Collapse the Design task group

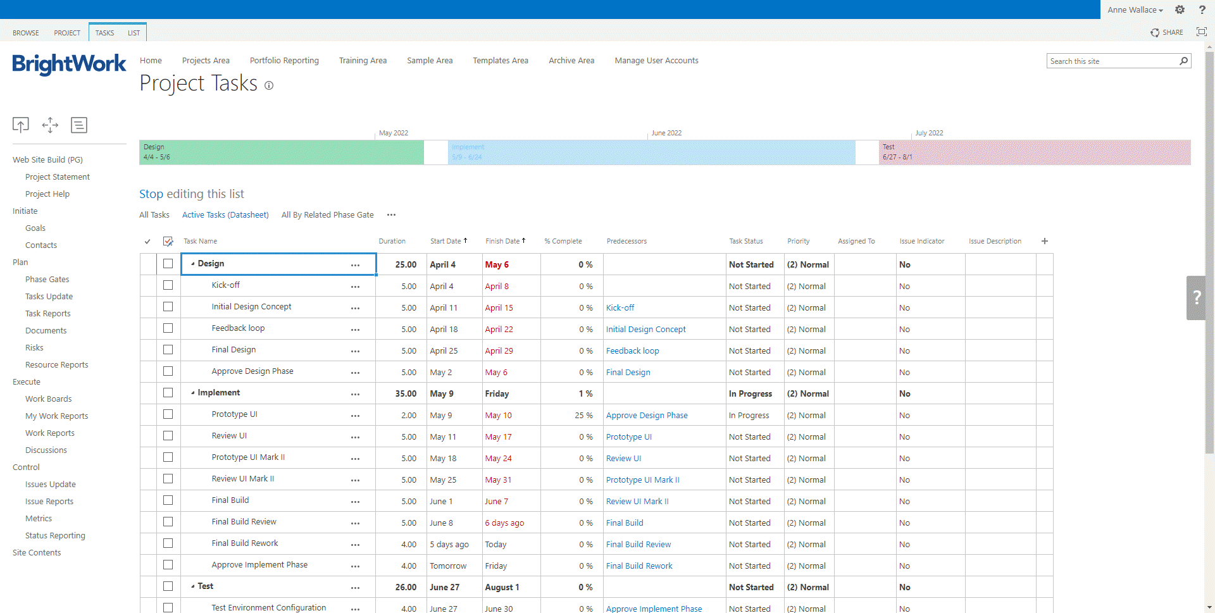pyautogui.click(x=192, y=264)
